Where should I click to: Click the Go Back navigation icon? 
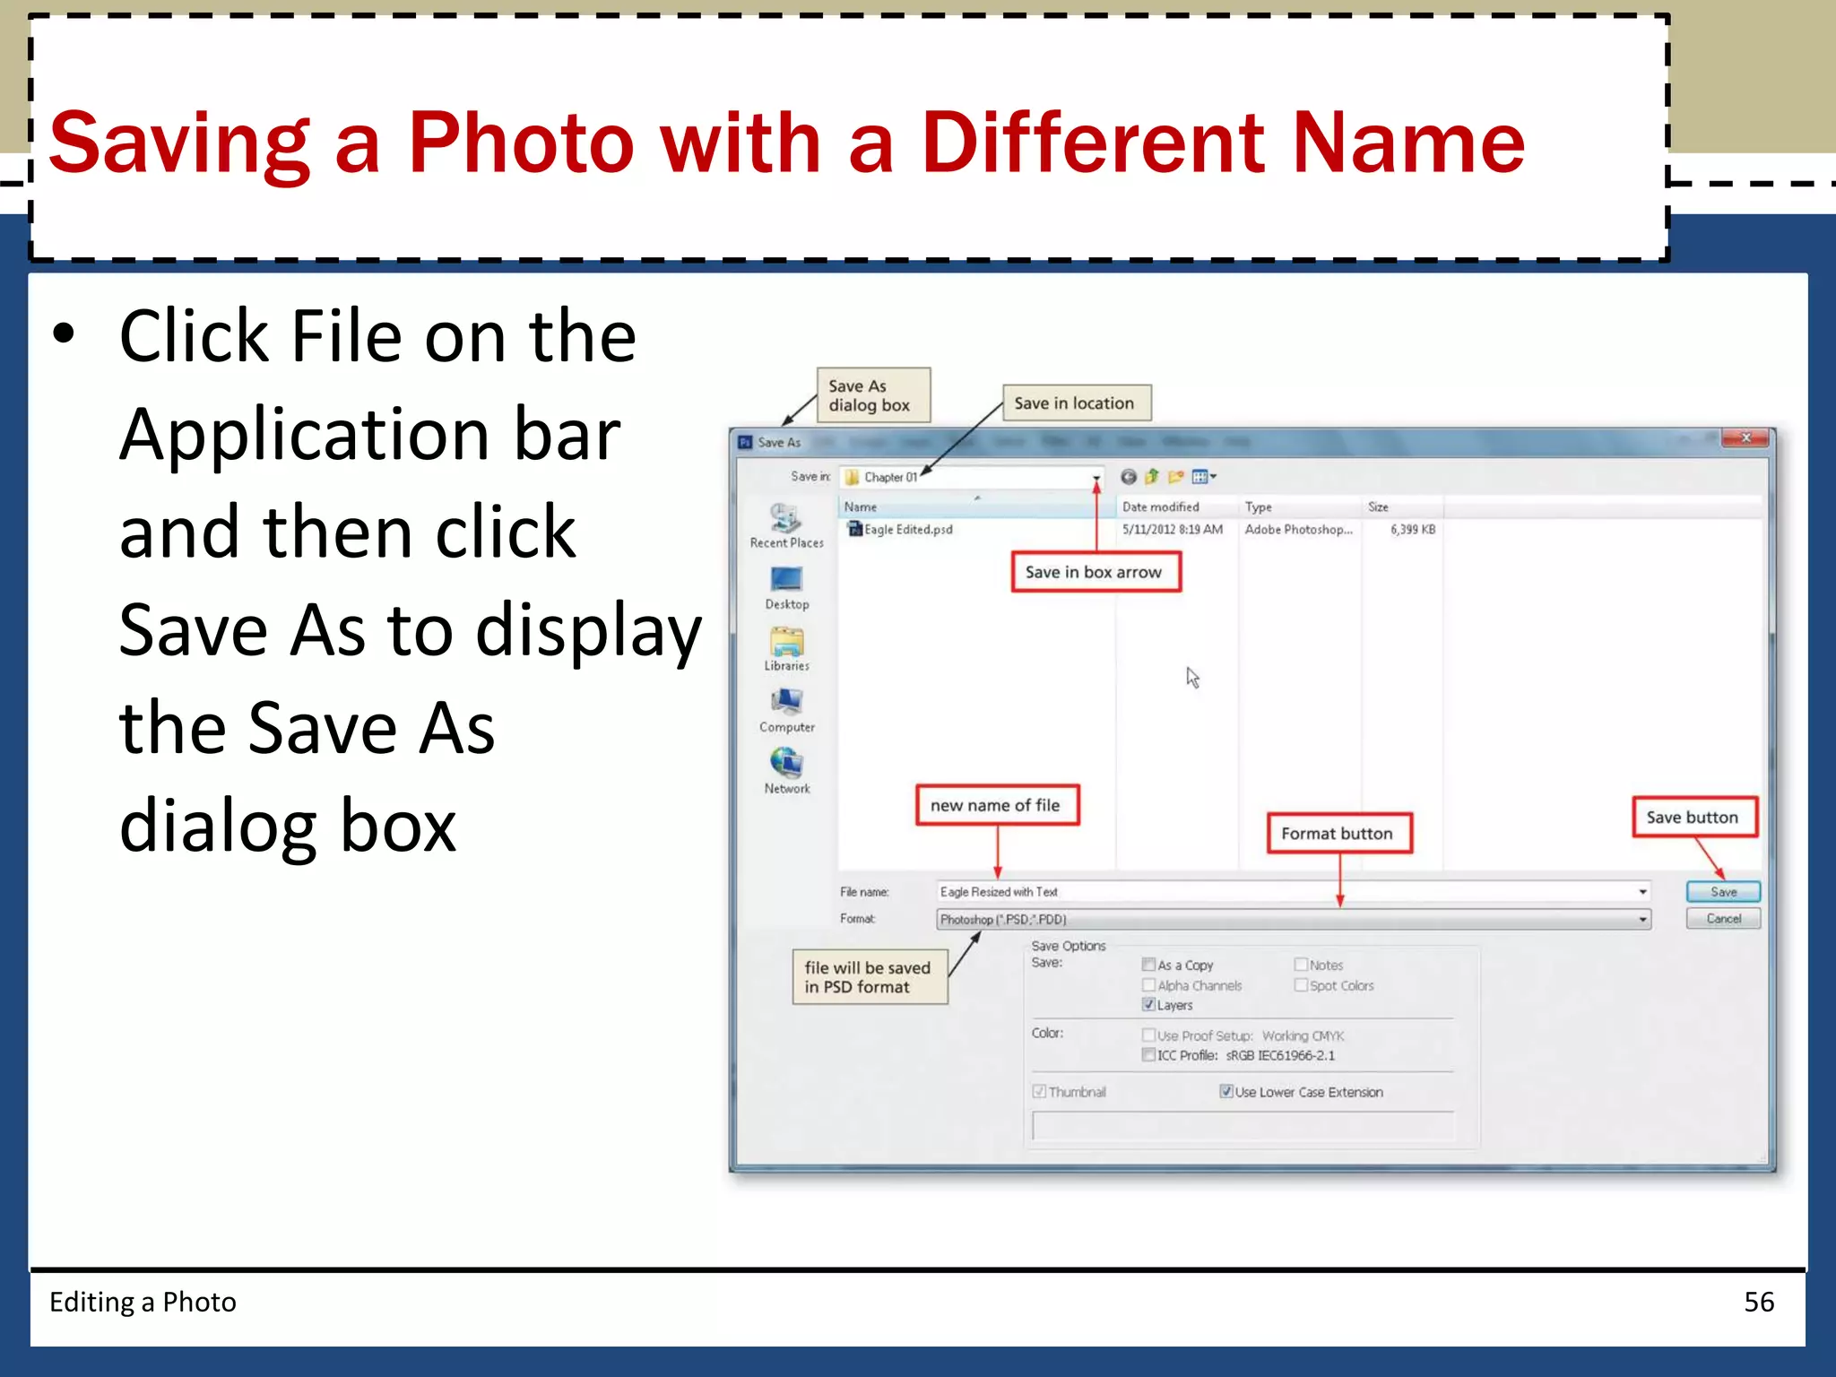tap(1129, 477)
